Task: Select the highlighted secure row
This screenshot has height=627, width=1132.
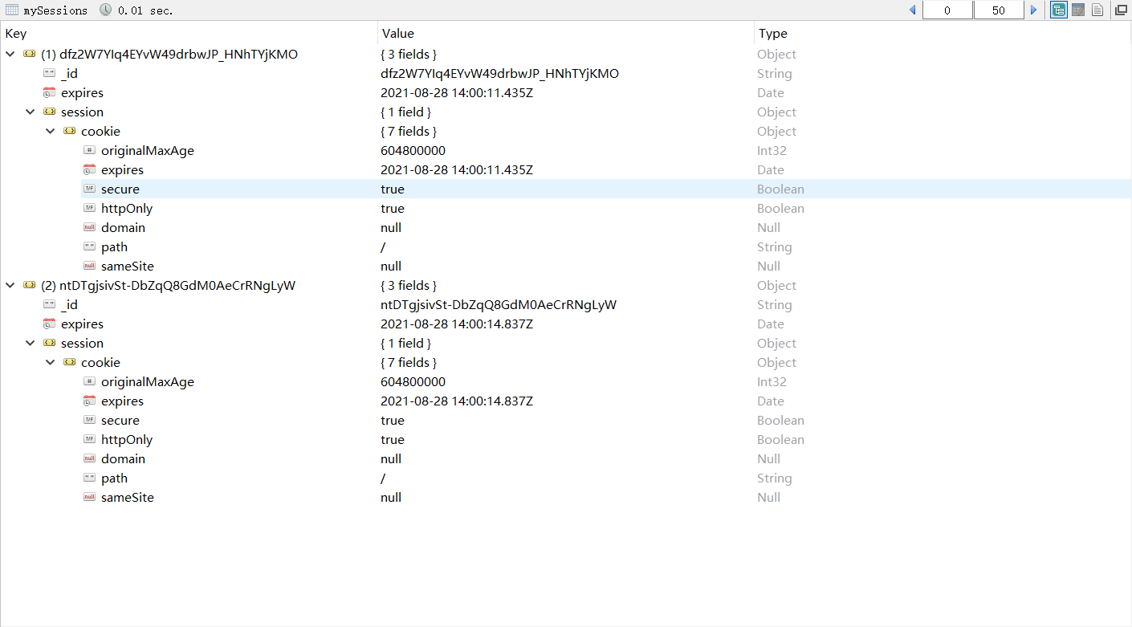Action: (x=120, y=189)
